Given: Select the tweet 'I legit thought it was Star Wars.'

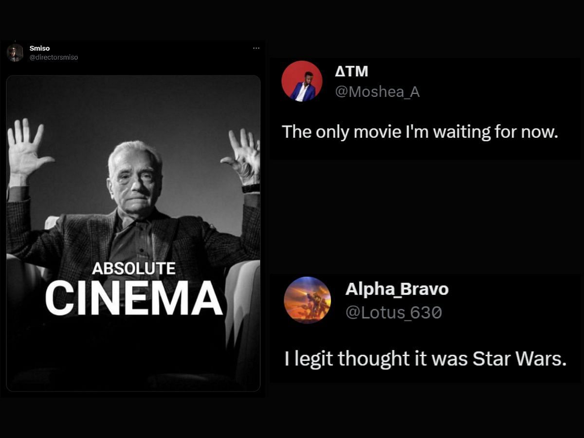Looking at the screenshot, I should 425,359.
